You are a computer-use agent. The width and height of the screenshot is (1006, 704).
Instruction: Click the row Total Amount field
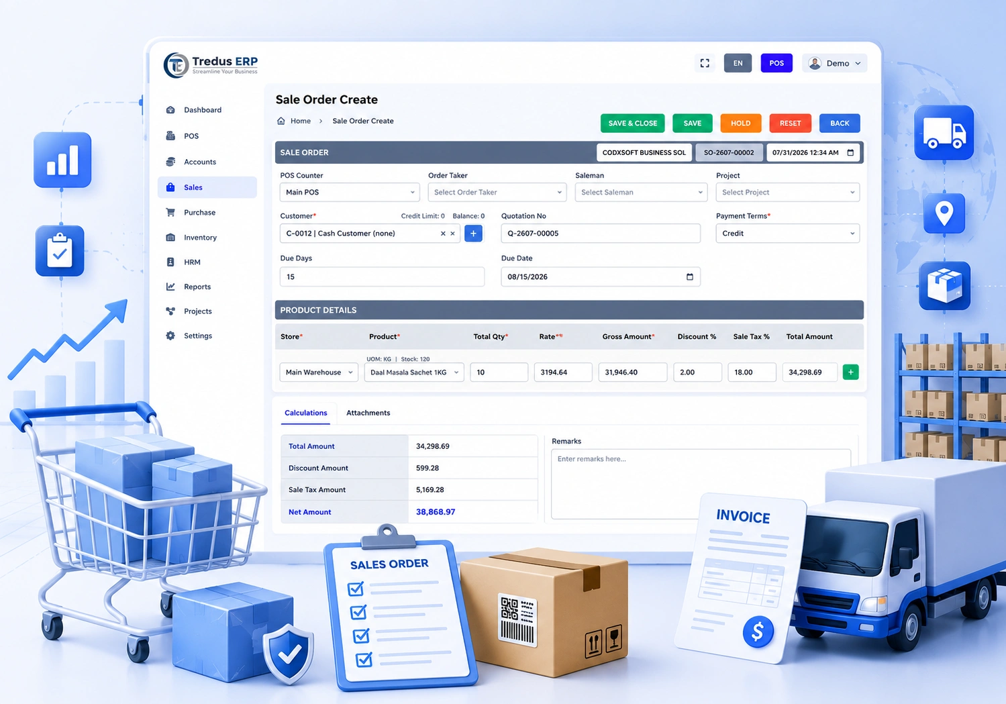click(810, 372)
